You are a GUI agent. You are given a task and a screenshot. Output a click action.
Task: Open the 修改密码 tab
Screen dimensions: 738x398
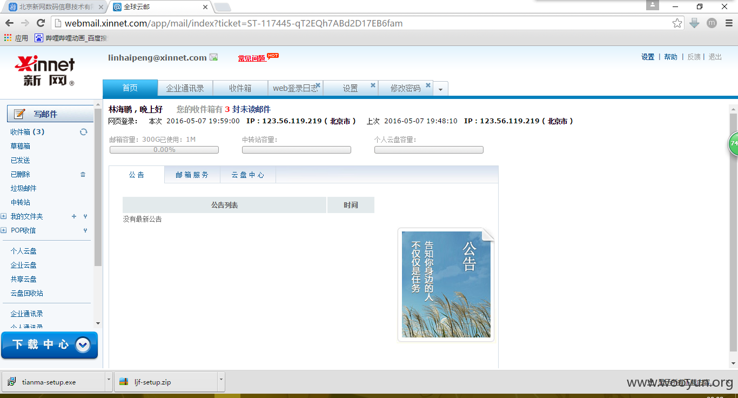(405, 88)
